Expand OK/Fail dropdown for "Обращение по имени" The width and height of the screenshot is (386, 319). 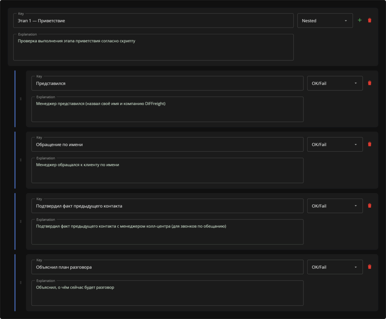(x=335, y=144)
